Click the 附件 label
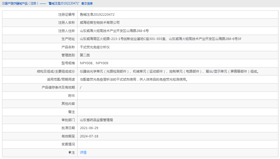 (x=71, y=96)
